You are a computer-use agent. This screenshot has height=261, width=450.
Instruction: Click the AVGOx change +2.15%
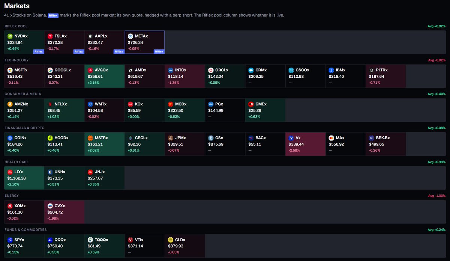(x=93, y=83)
